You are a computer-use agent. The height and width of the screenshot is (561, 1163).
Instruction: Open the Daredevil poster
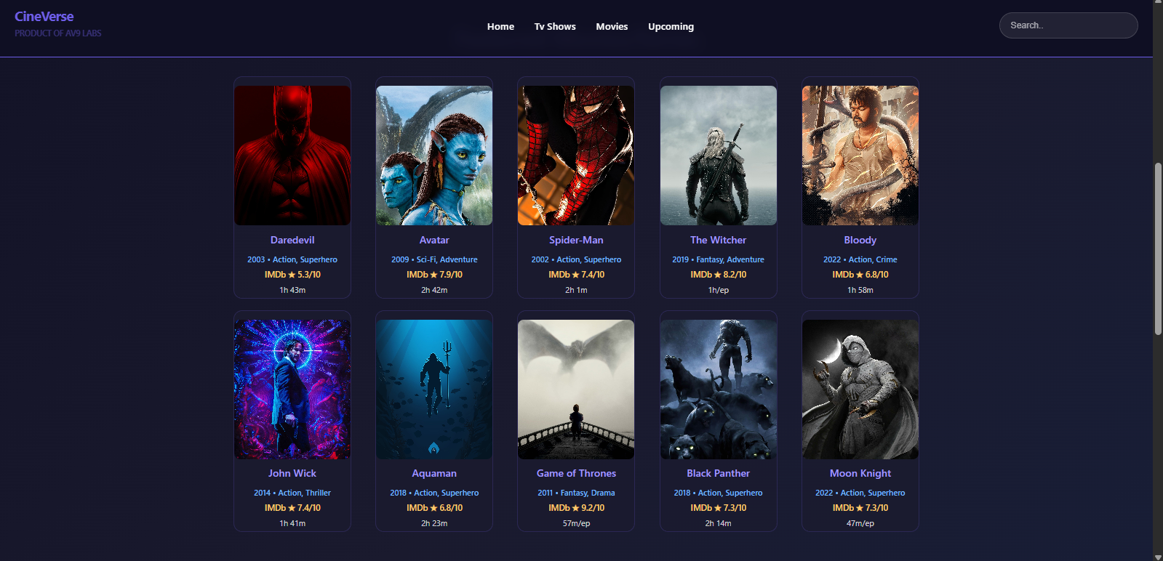pos(292,156)
